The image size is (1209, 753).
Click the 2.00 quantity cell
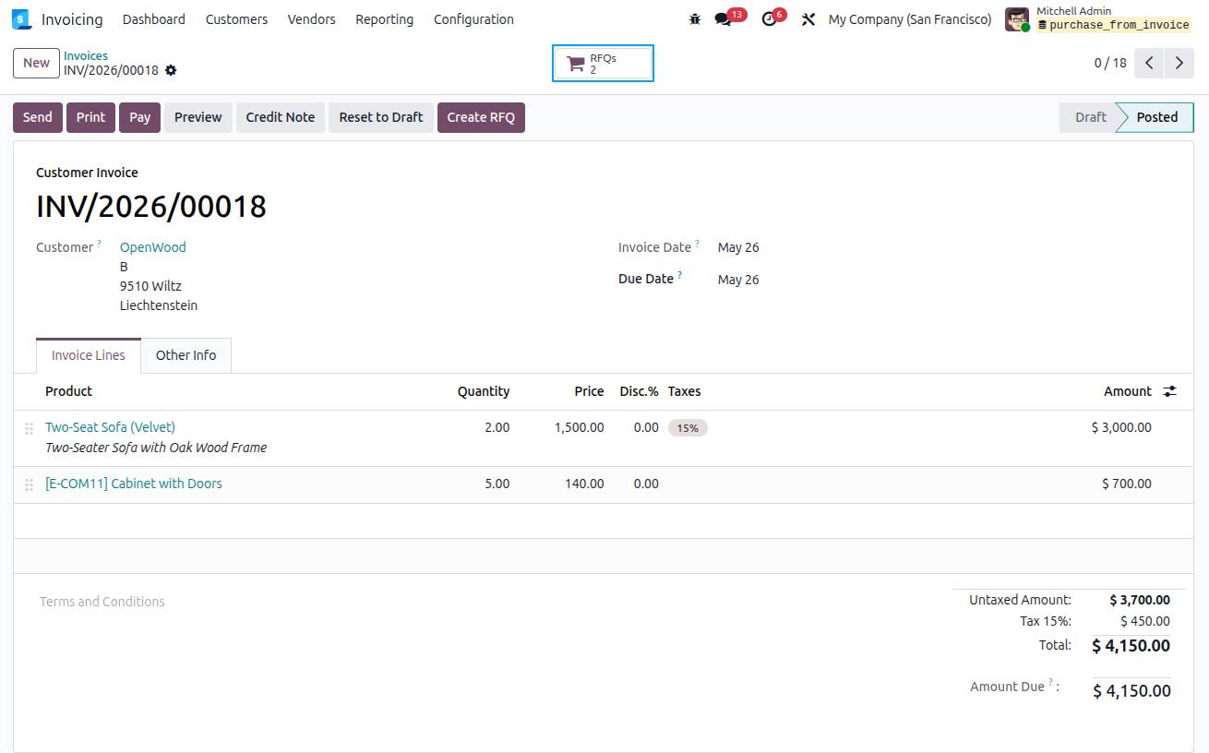coord(497,427)
